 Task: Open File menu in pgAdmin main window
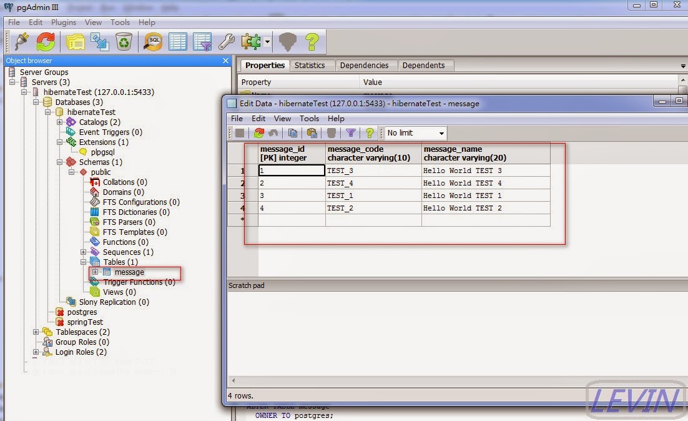(x=14, y=22)
